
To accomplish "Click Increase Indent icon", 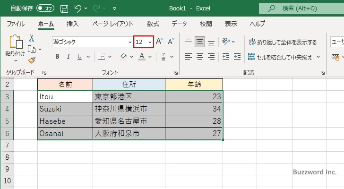I will pos(237,57).
